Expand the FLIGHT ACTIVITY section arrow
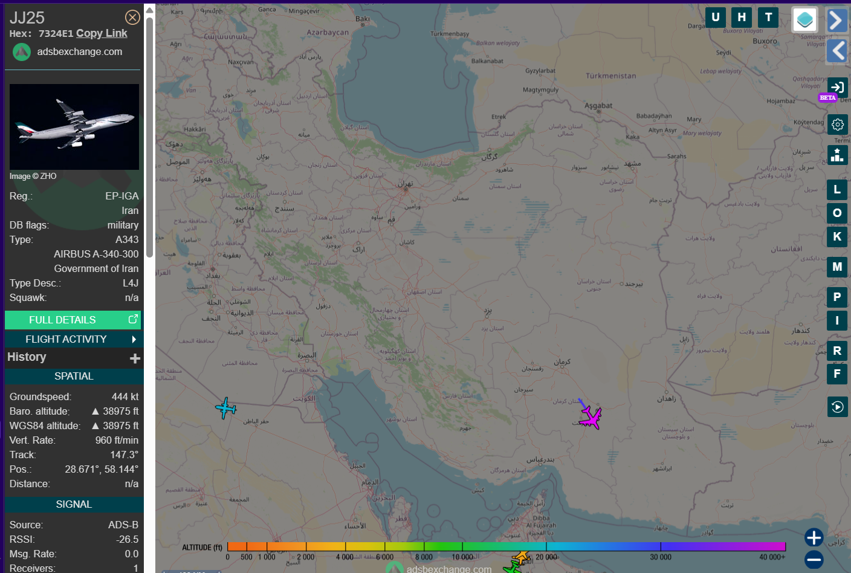Viewport: 851px width, 573px height. click(134, 340)
